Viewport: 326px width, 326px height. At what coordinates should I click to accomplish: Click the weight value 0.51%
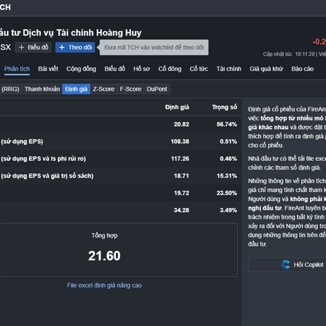point(229,141)
